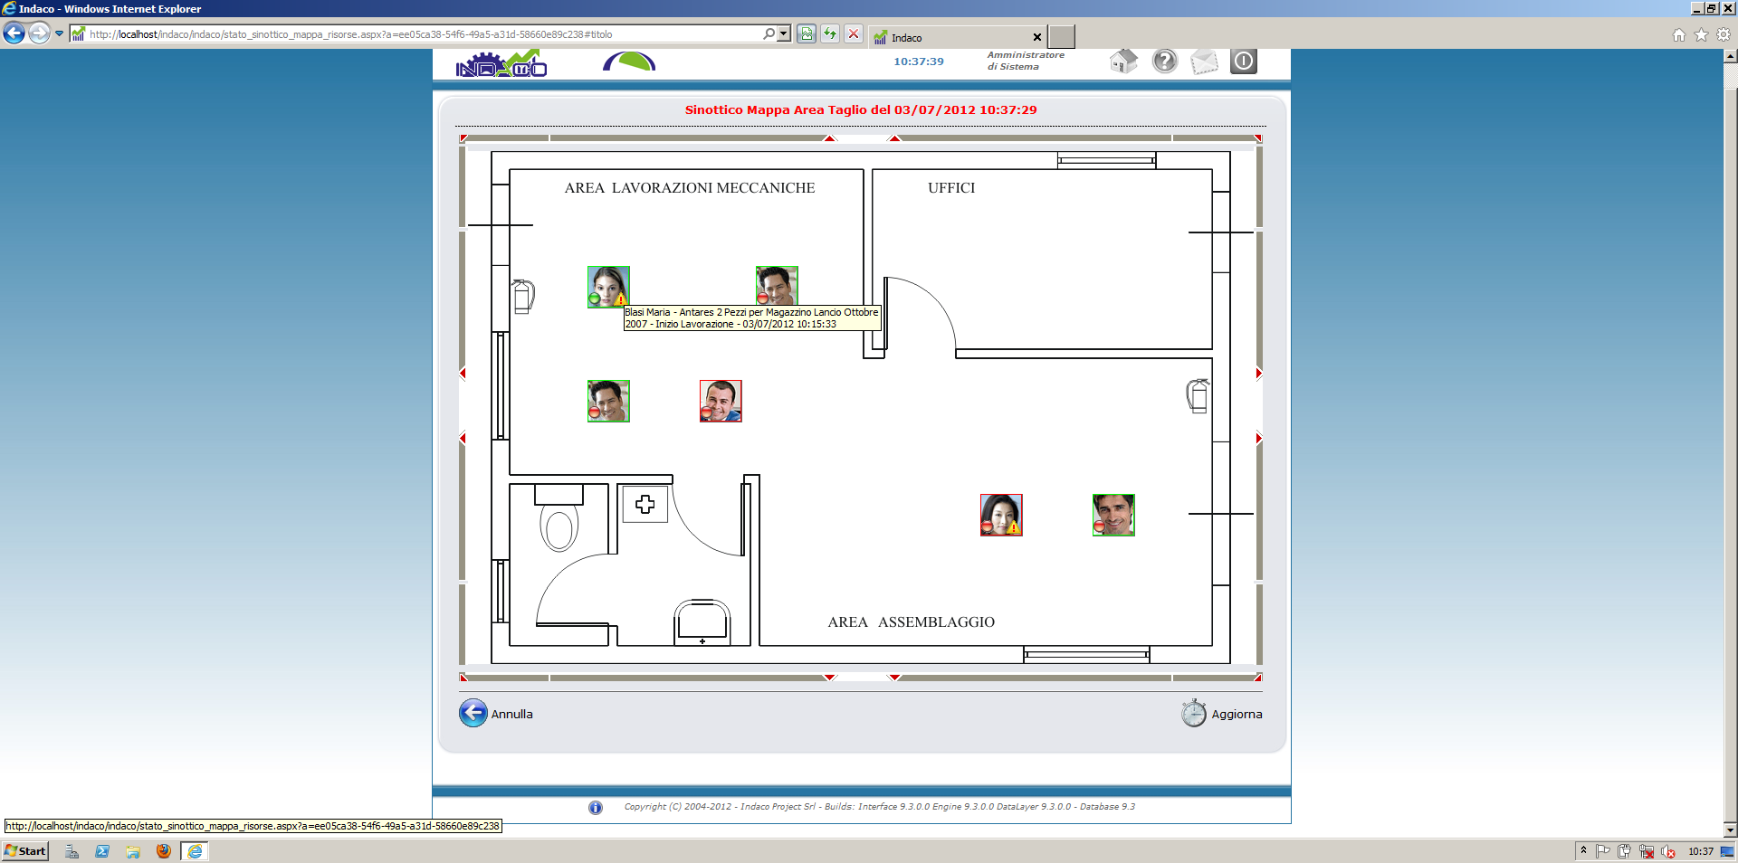The image size is (1738, 863).
Task: Click the browser address bar
Action: tap(416, 34)
